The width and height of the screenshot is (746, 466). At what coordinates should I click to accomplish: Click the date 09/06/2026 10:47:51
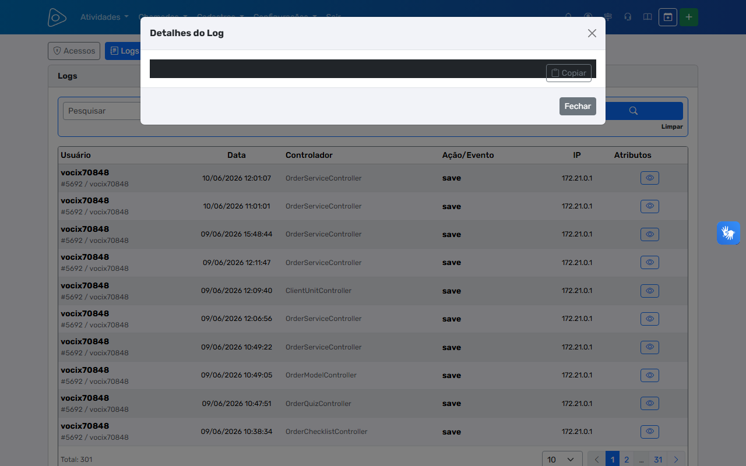click(x=237, y=404)
